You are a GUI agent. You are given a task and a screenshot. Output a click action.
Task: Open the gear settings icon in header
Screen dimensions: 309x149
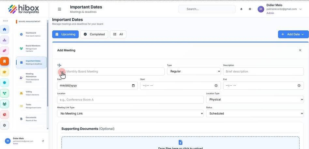pyautogui.click(x=250, y=9)
